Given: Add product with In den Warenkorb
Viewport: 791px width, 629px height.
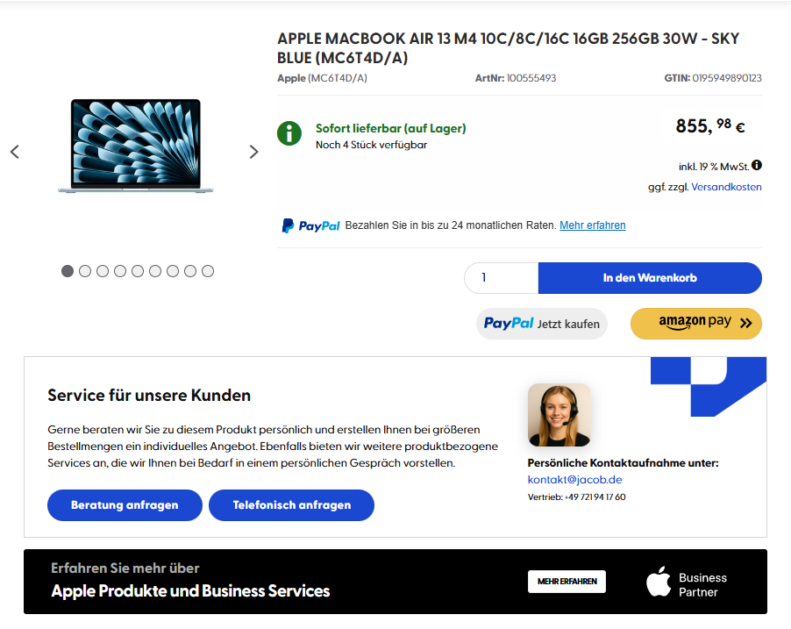Looking at the screenshot, I should pyautogui.click(x=650, y=277).
